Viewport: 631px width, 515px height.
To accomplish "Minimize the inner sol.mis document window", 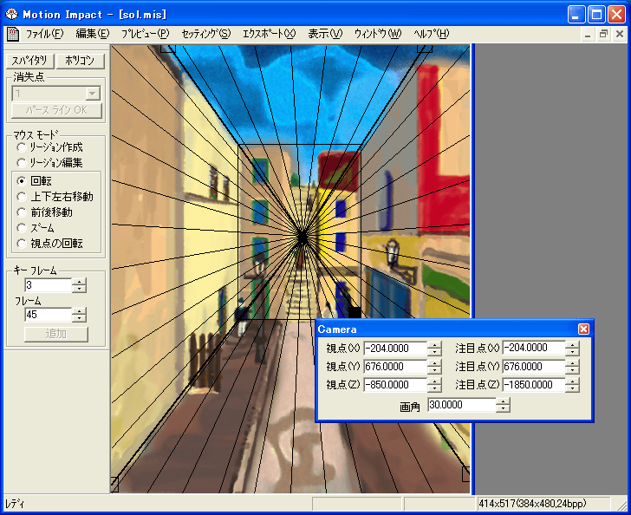I will (x=588, y=35).
